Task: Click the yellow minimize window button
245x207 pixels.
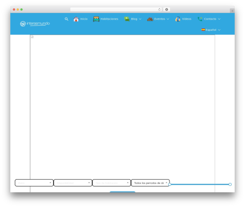Action: pyautogui.click(x=18, y=9)
